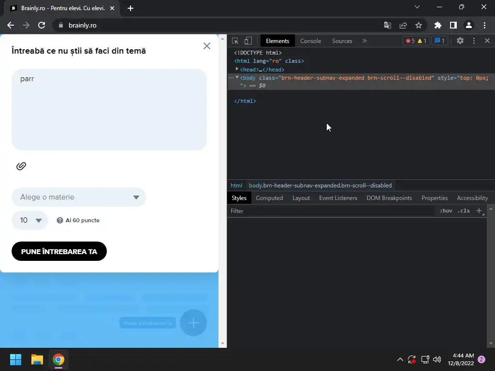Toggle the browser side panel icon
Image resolution: width=495 pixels, height=371 pixels.
tap(453, 25)
